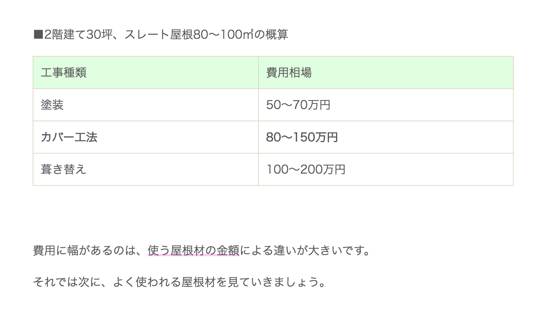
Task: Click the カバー工法 row label
Action: pyautogui.click(x=69, y=137)
